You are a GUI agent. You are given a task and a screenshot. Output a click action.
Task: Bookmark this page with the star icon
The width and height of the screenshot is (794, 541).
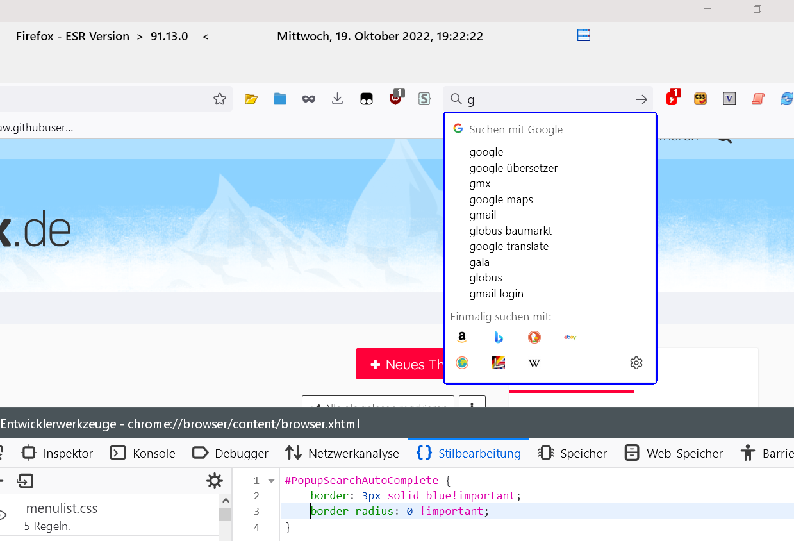220,99
